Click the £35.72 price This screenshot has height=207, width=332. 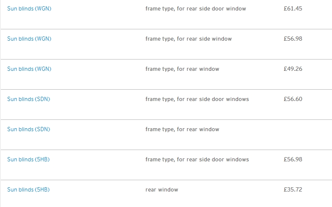point(293,190)
